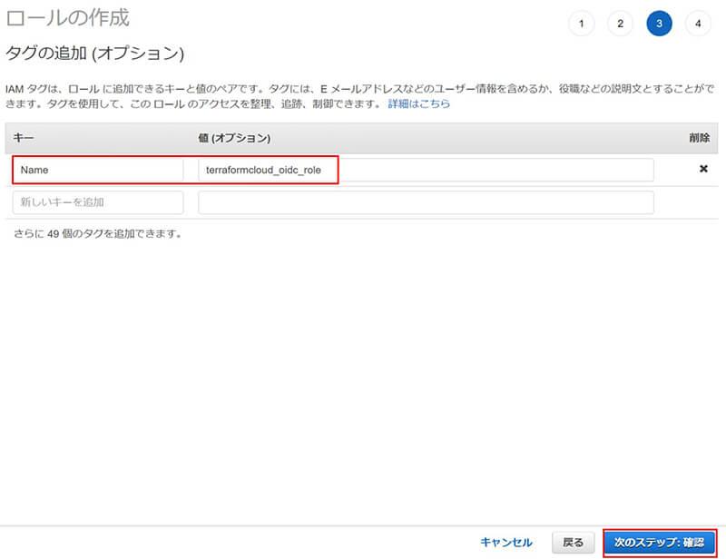Go to step 2 in wizard
The width and height of the screenshot is (726, 559).
point(621,24)
